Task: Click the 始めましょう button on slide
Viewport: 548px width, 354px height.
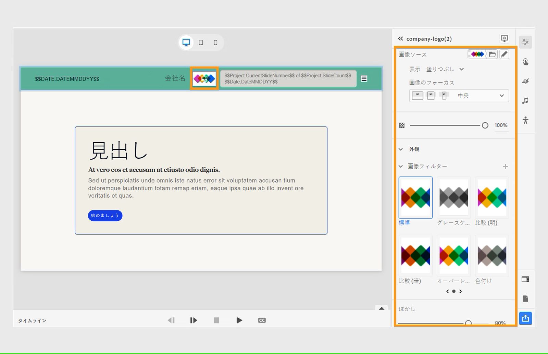Action: click(x=105, y=216)
